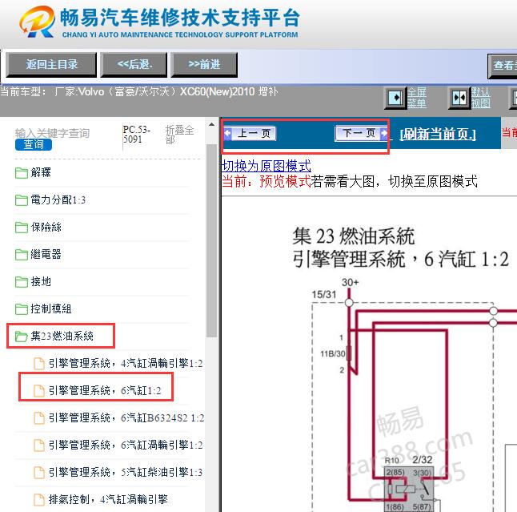
Task: Click the PC.53-5091 text
Action: pyautogui.click(x=137, y=135)
